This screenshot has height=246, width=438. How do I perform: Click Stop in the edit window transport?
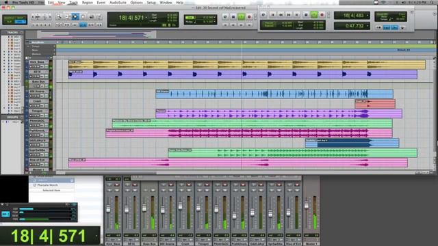point(233,17)
